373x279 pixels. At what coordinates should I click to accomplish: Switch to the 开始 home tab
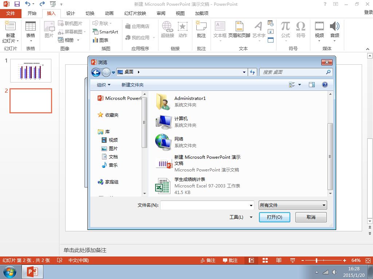point(32,13)
